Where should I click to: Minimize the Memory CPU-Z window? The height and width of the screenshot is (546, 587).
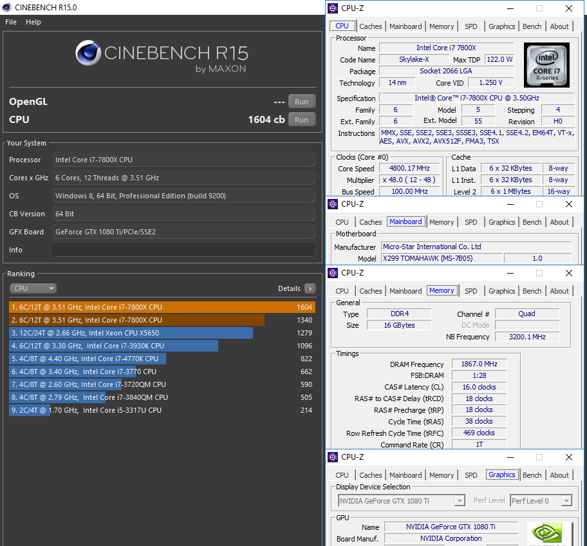pyautogui.click(x=510, y=273)
